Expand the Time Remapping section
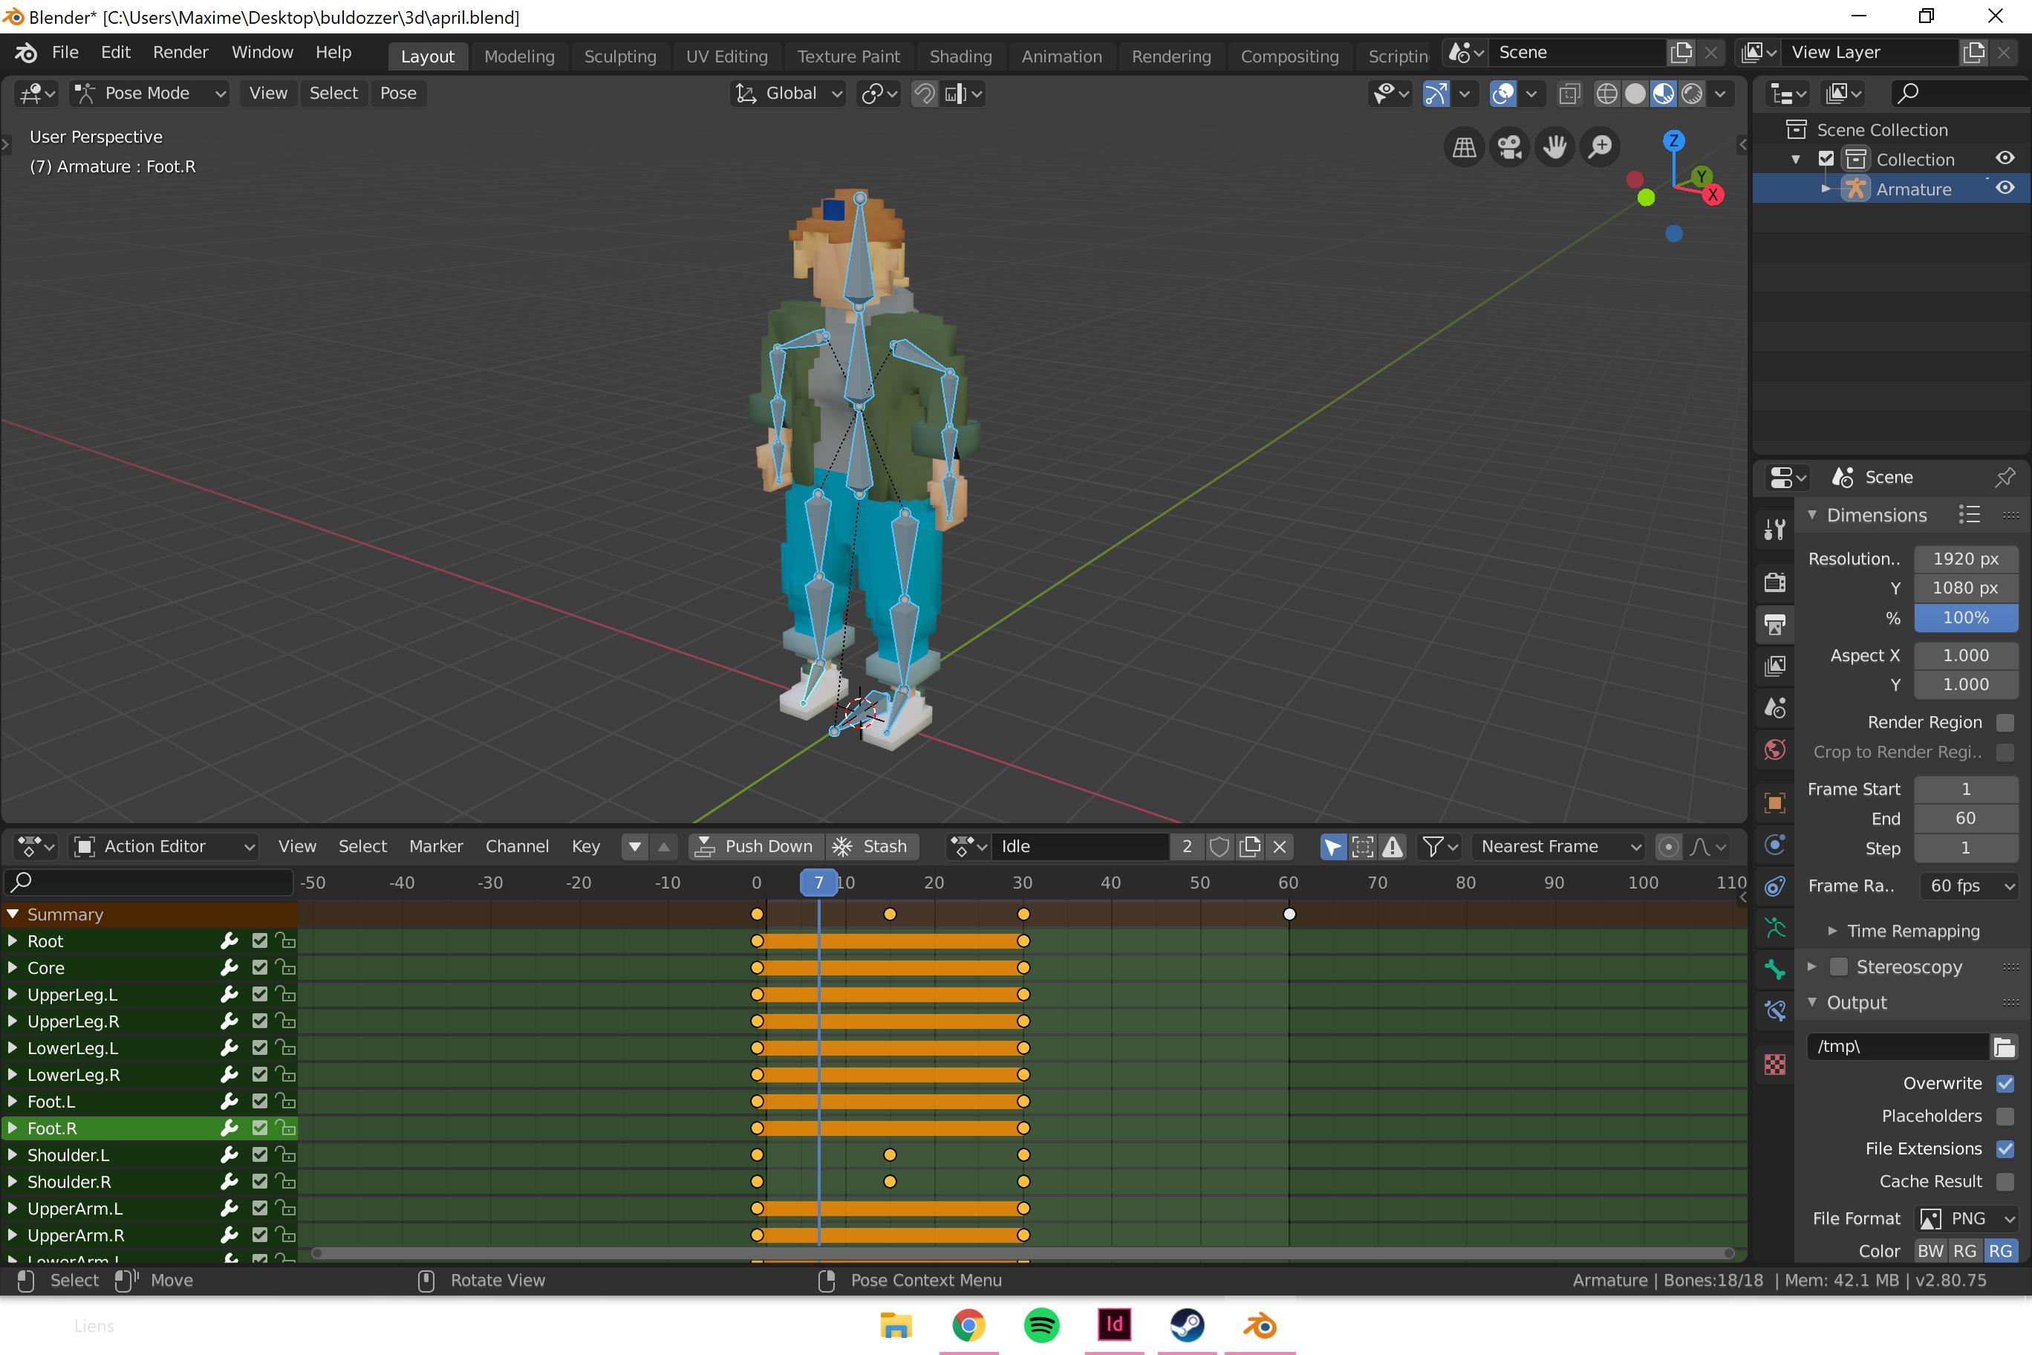This screenshot has width=2032, height=1355. pyautogui.click(x=1912, y=931)
